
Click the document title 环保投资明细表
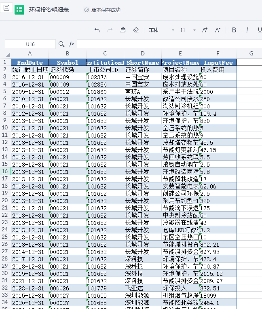pyautogui.click(x=49, y=10)
